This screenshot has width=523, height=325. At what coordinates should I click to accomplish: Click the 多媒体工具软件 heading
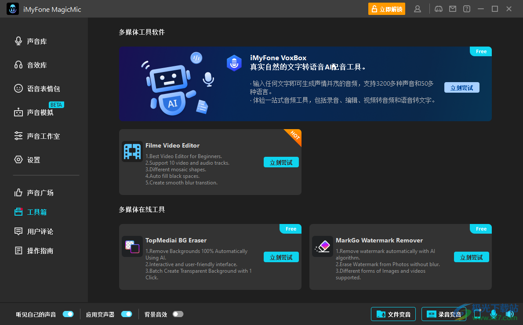pos(142,32)
